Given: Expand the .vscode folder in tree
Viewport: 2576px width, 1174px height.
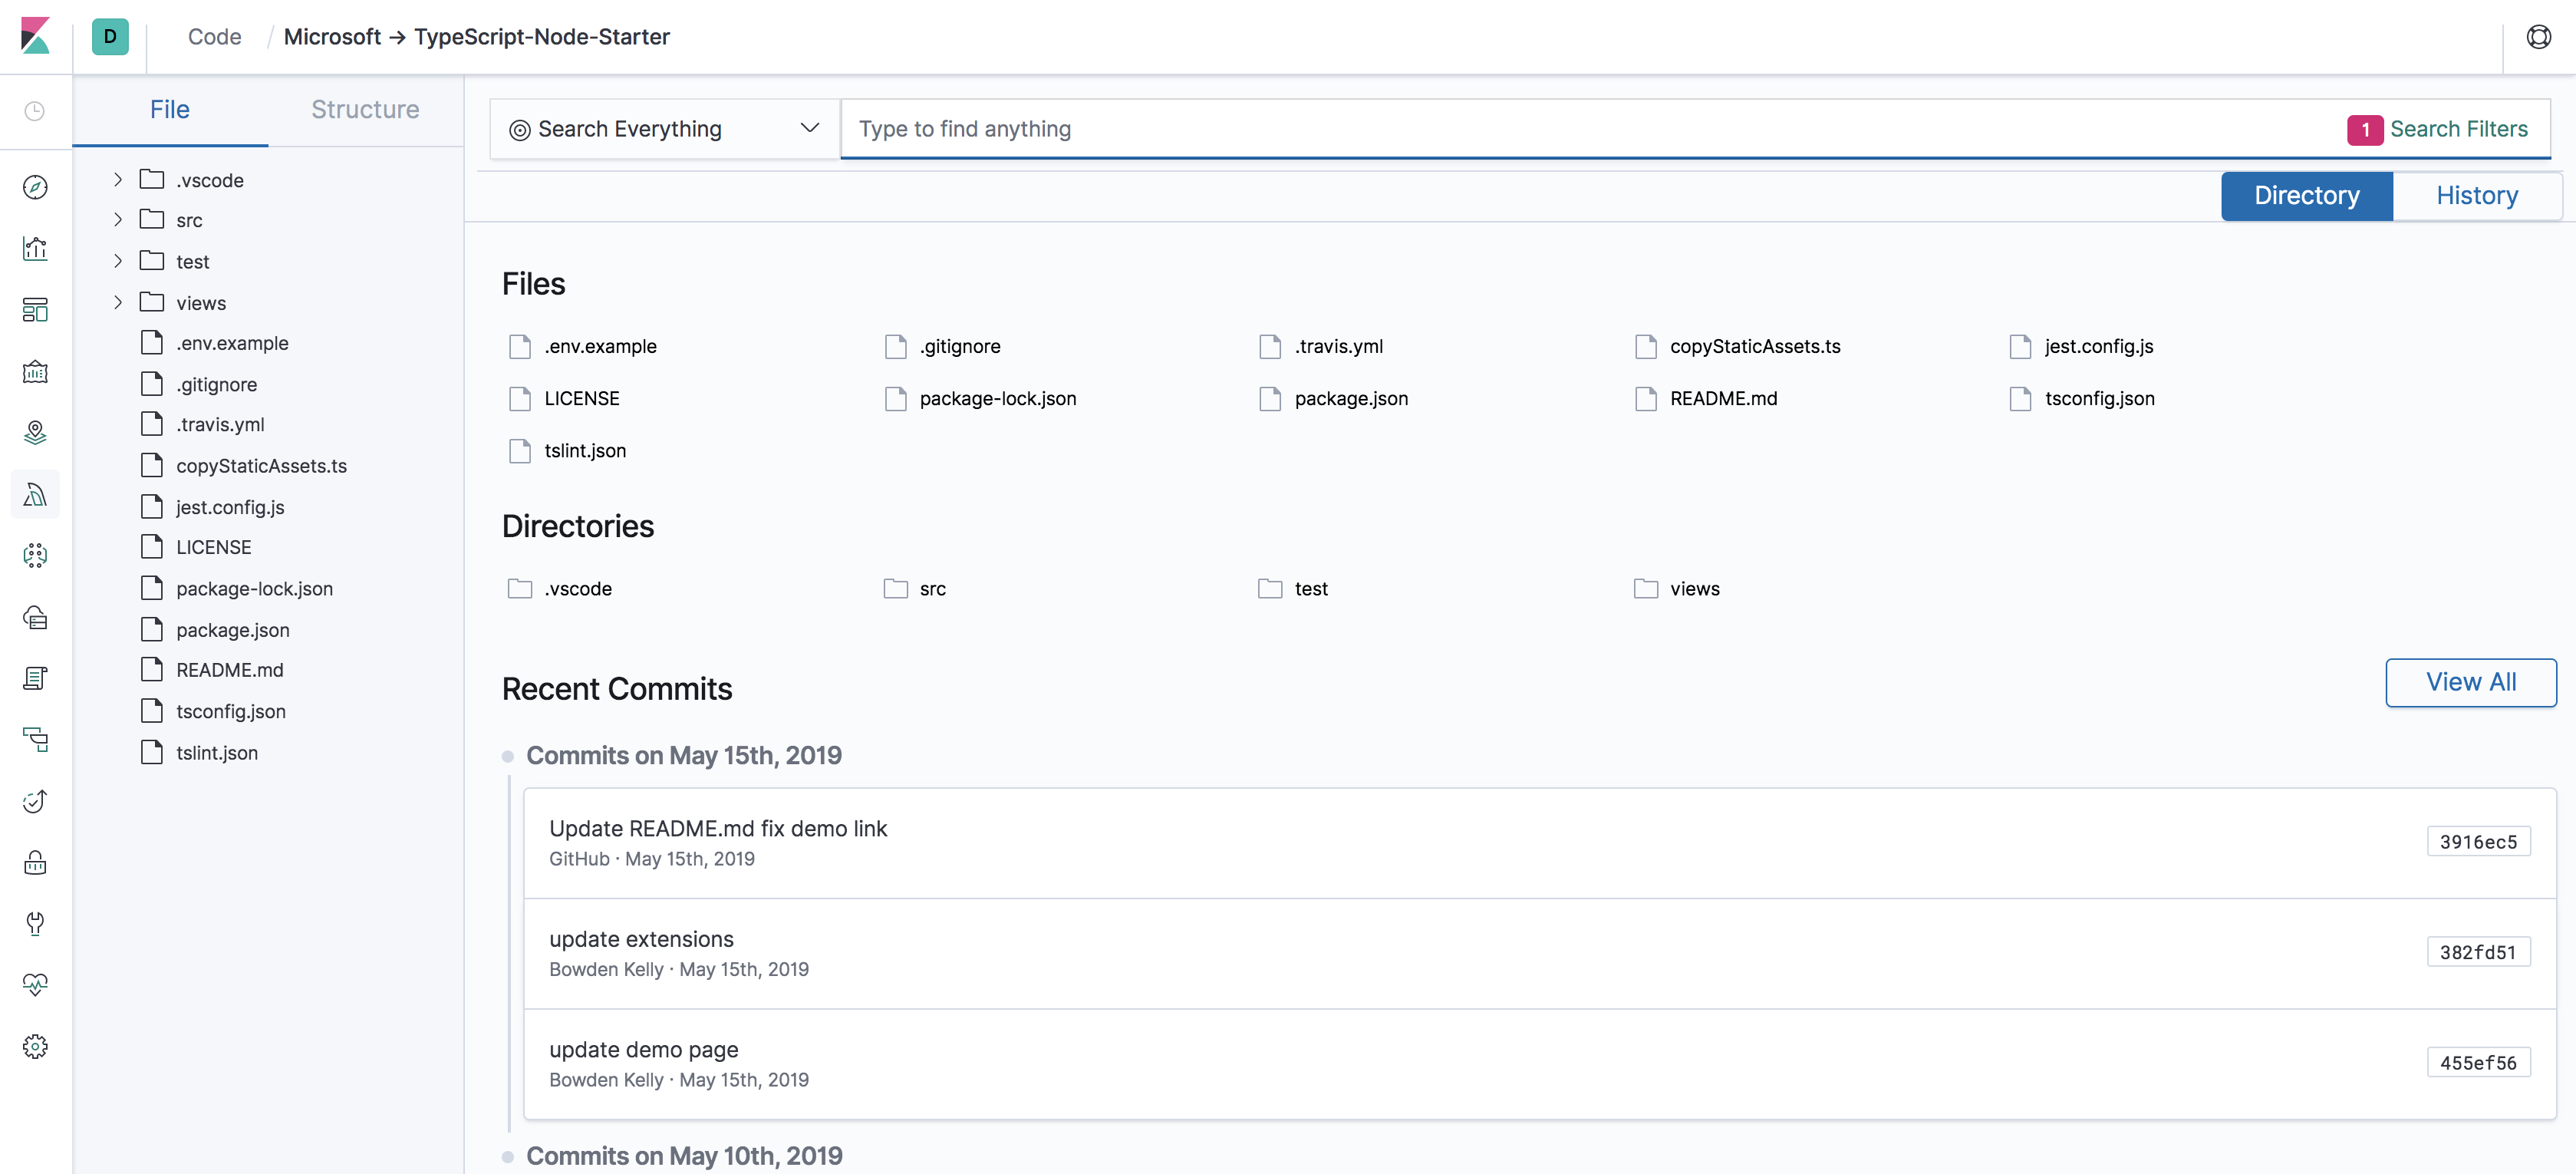Looking at the screenshot, I should [118, 180].
